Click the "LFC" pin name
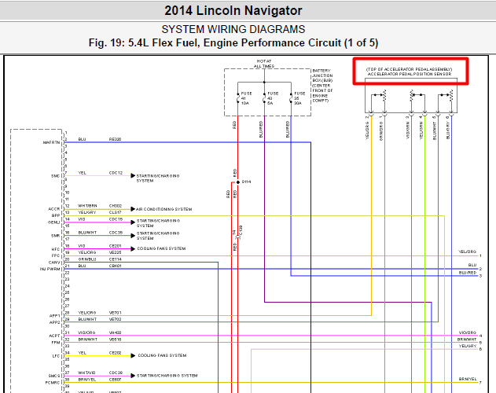496x393 pixels. (x=56, y=356)
